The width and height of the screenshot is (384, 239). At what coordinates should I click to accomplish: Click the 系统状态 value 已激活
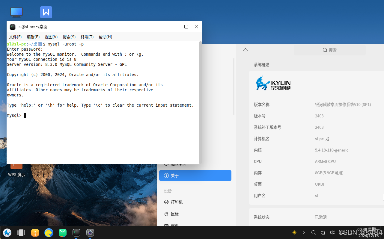coord(321,217)
